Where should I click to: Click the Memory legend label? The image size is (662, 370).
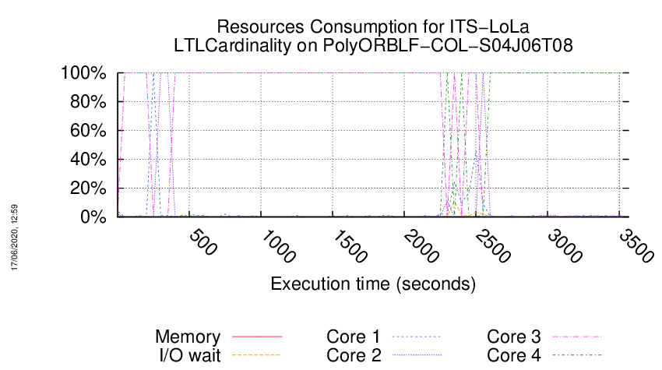188,337
